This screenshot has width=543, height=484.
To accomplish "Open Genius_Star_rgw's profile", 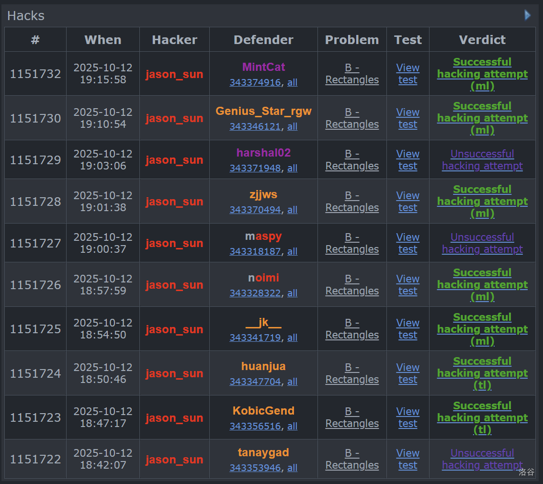I will 263,112.
